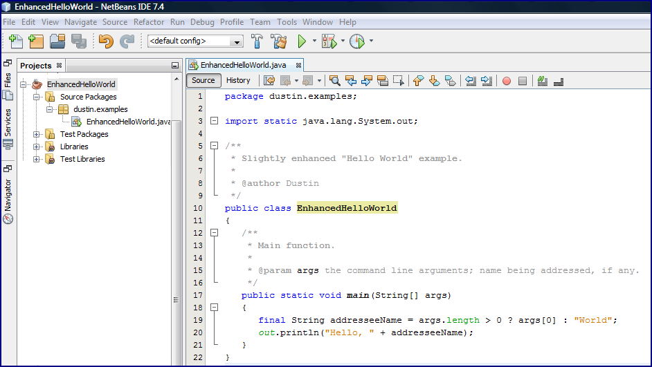Click the Clean and Build broom icon
Image resolution: width=652 pixels, height=367 pixels.
point(279,41)
